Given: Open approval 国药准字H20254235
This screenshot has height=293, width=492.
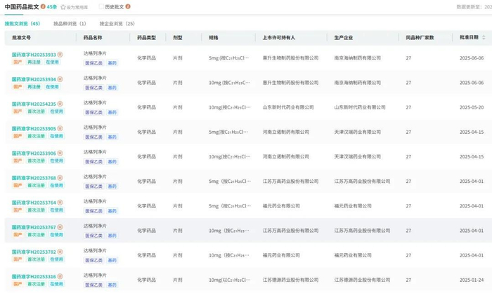Looking at the screenshot, I should 34,104.
